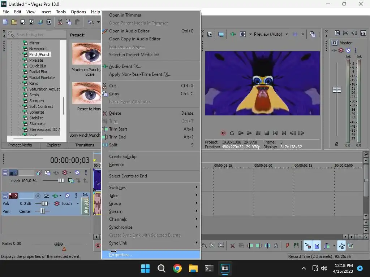Click the Master volume fader
This screenshot has width=370, height=277.
pyautogui.click(x=337, y=89)
